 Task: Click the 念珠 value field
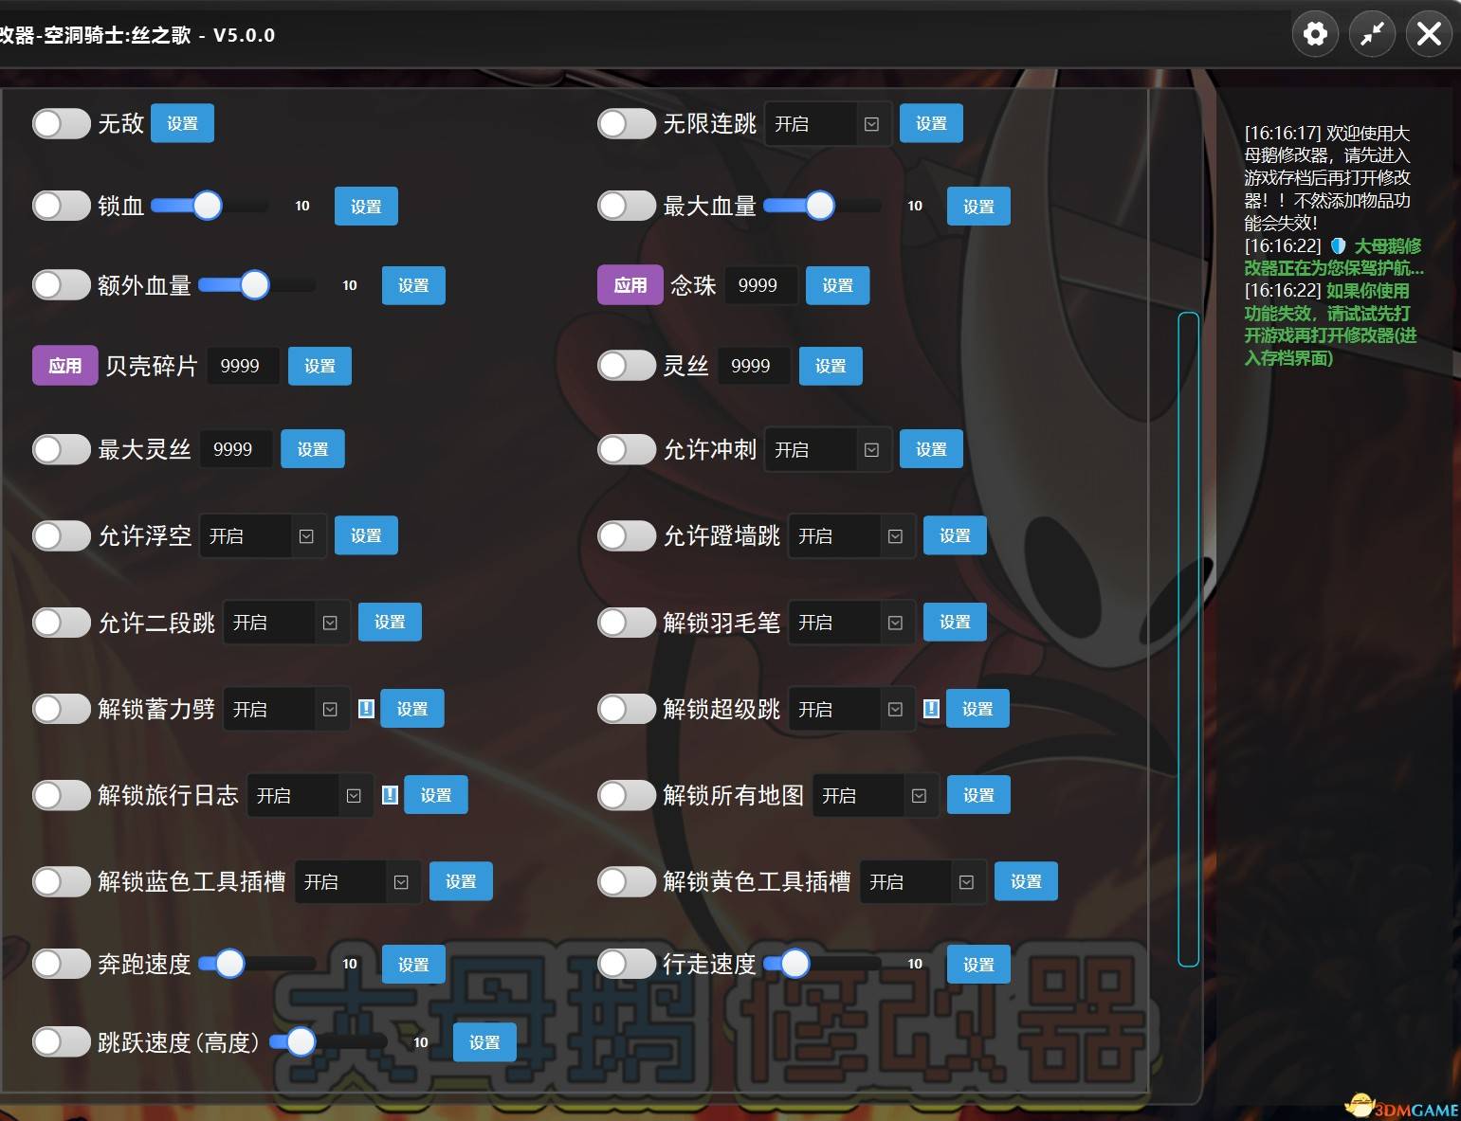(x=761, y=285)
